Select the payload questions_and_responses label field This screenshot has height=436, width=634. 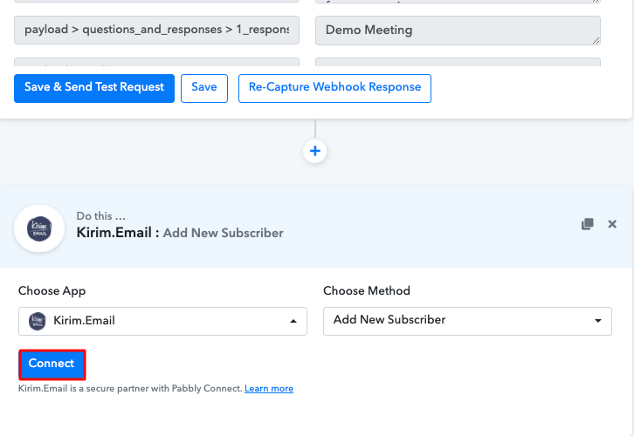tap(156, 30)
